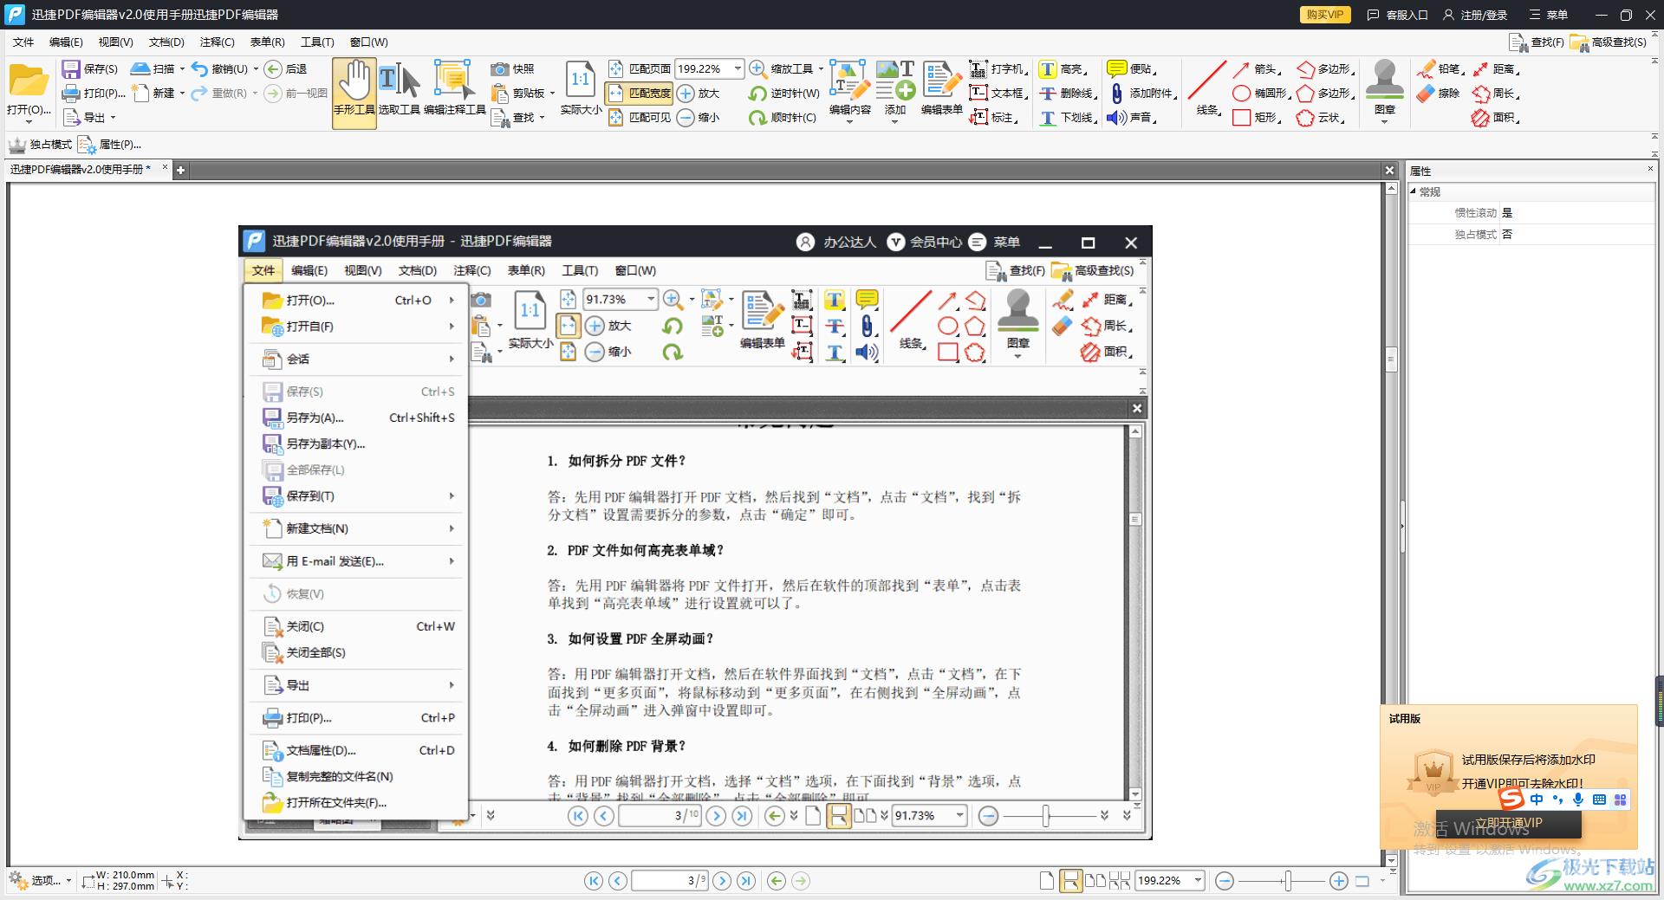Pick the 云状 cloud shape tool
1664x900 pixels.
click(1320, 117)
